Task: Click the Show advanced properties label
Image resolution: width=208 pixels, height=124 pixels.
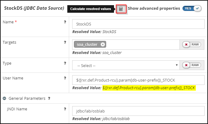Action: coord(154,8)
